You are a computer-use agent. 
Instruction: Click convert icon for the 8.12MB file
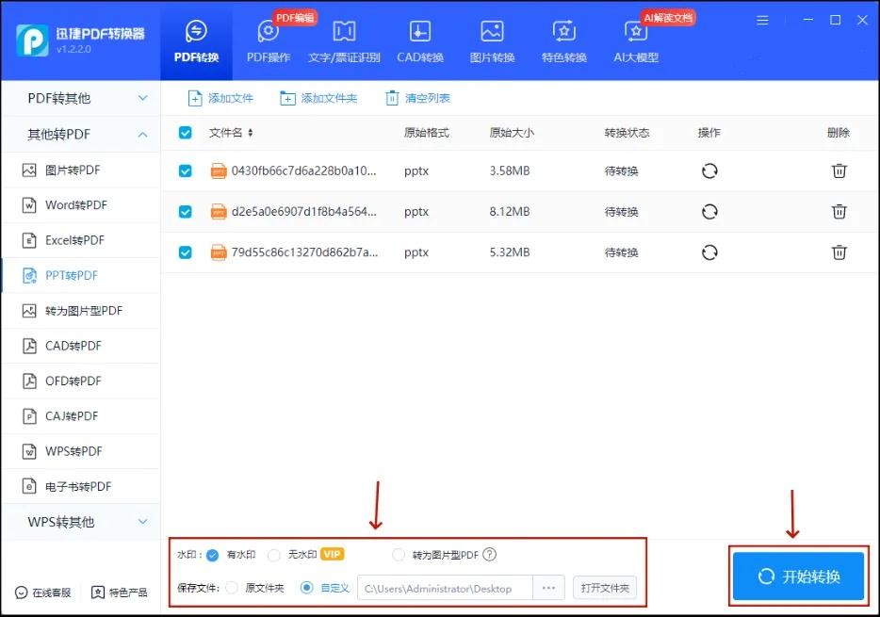[x=709, y=212]
